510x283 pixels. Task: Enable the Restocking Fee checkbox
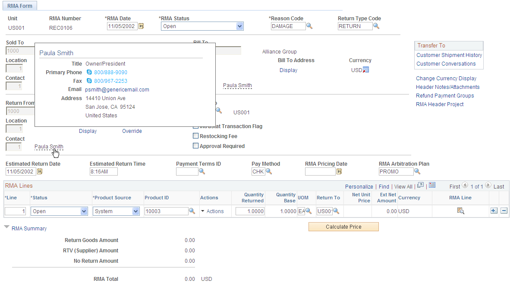pos(195,136)
